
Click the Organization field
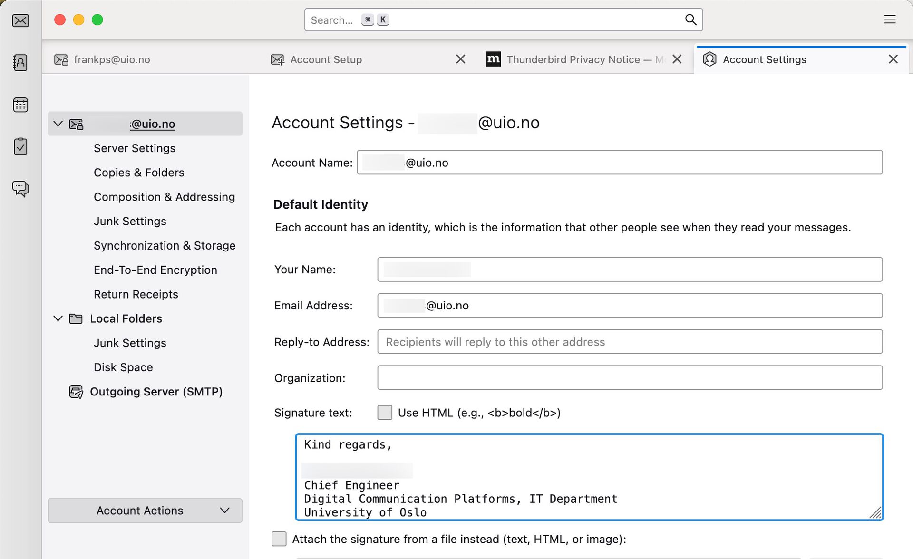tap(630, 378)
